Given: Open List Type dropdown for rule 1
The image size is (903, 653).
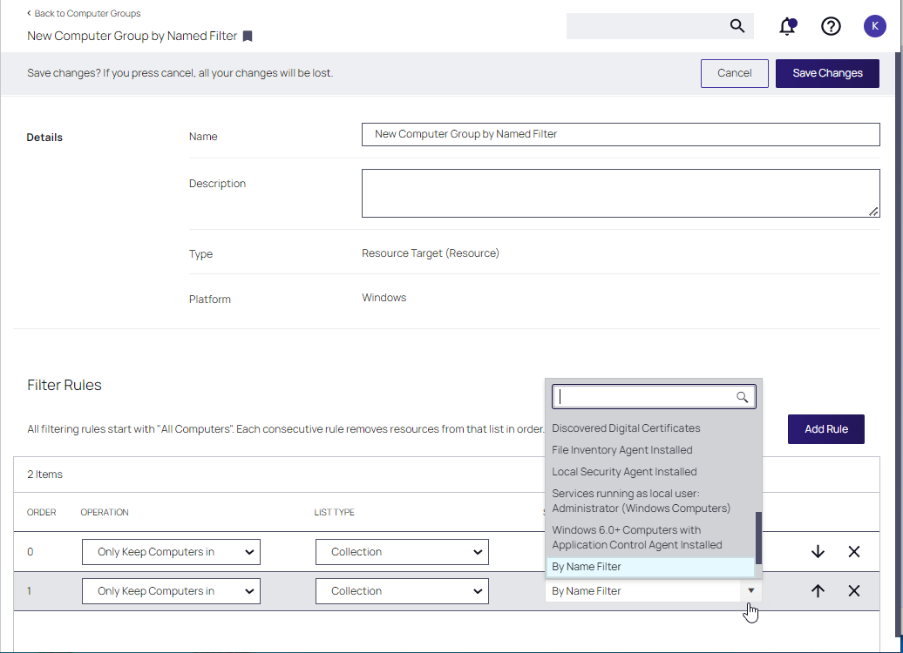Looking at the screenshot, I should coord(402,591).
